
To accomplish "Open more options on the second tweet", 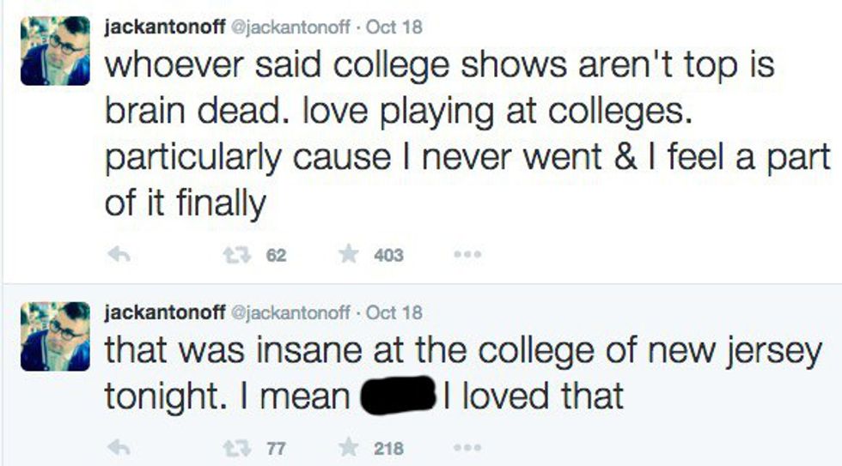I will pos(468,447).
